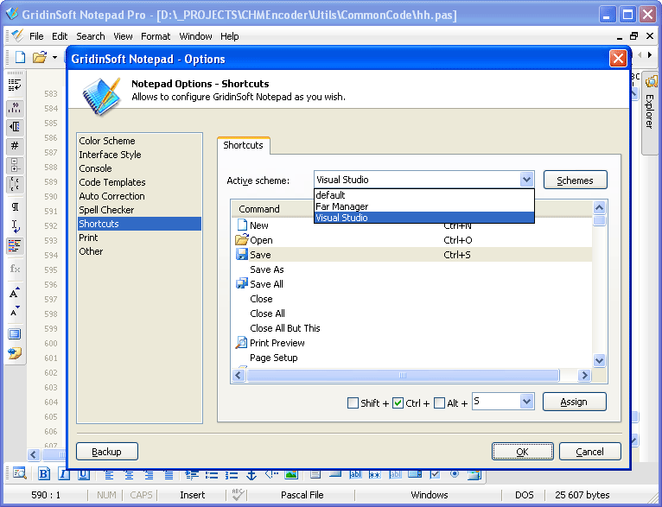Select 'Code Templates' options category
Viewport: 662px width, 507px height.
(x=139, y=182)
